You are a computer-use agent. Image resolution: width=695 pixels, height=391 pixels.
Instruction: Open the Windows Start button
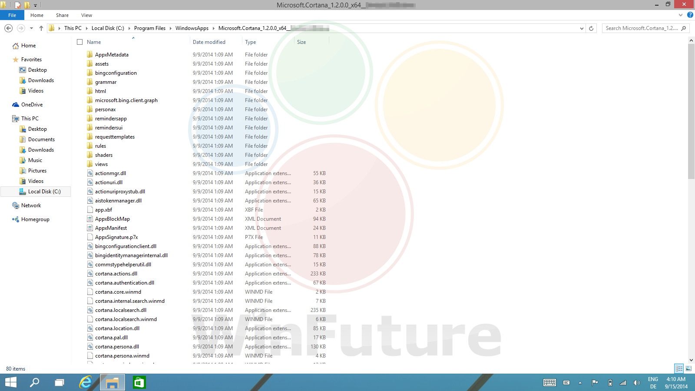click(x=11, y=382)
